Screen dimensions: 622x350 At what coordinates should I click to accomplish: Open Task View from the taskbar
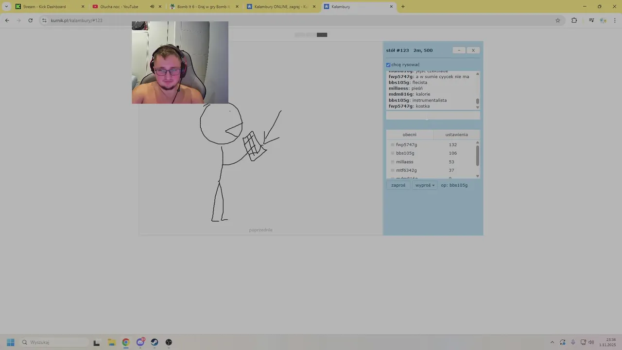click(97, 342)
